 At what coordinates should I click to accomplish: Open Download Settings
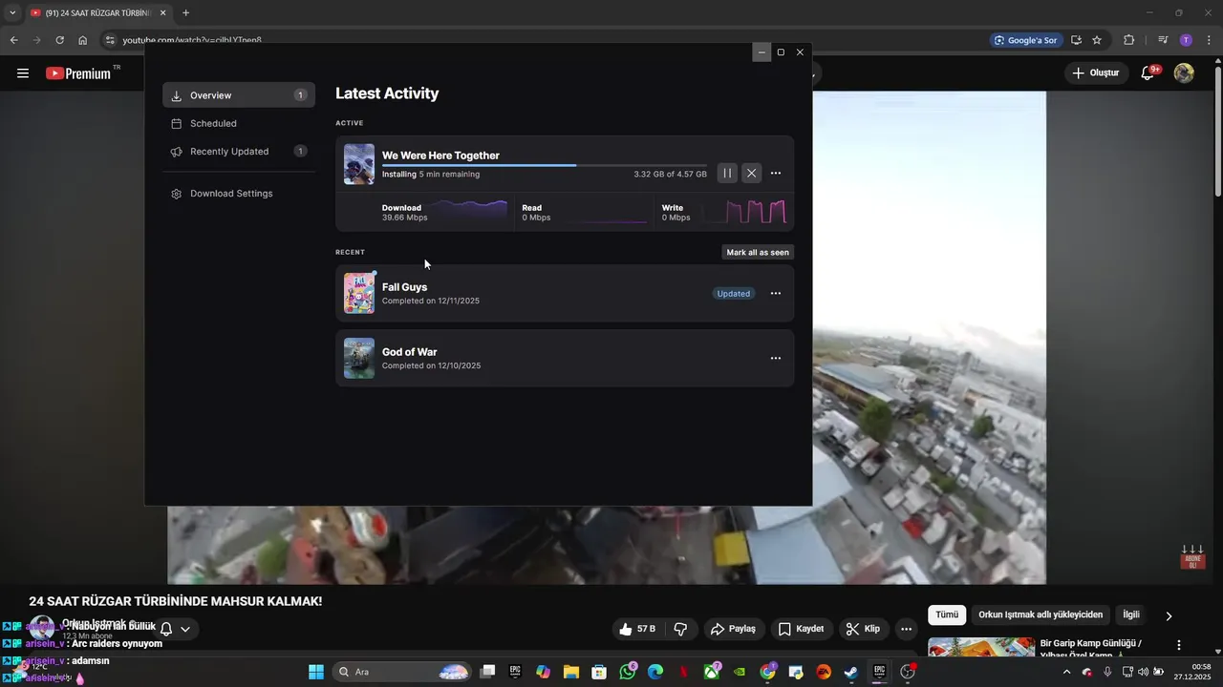[239, 194]
